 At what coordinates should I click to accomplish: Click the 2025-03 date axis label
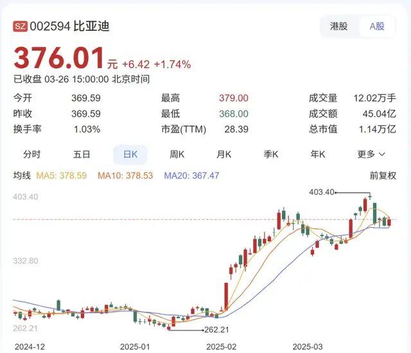pos(308,347)
